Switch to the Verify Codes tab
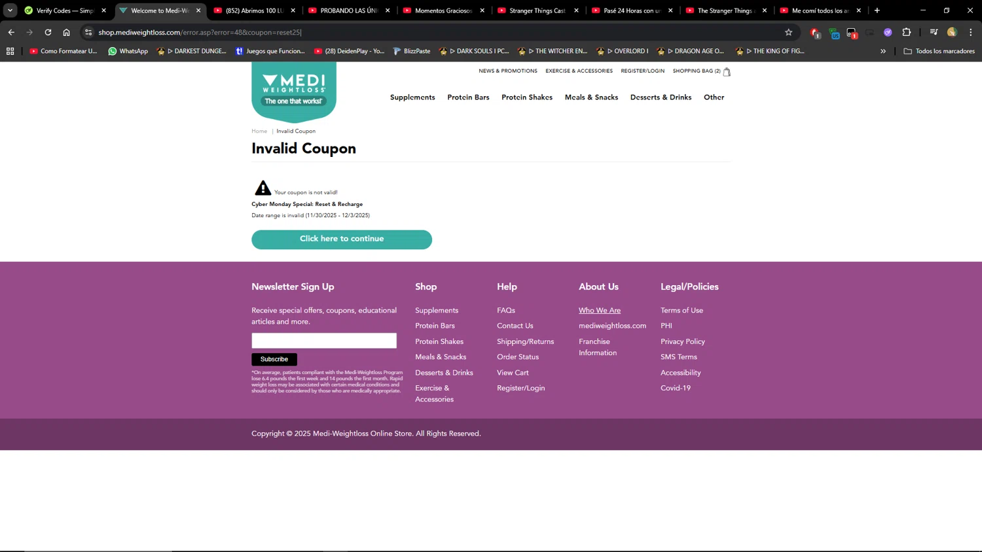 pos(65,10)
